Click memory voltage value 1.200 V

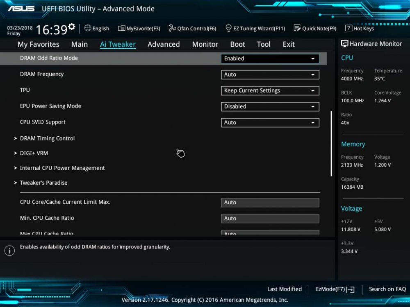point(382,165)
